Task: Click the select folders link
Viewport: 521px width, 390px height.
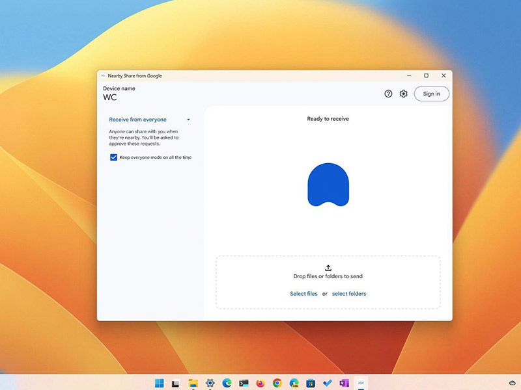Action: pyautogui.click(x=349, y=294)
